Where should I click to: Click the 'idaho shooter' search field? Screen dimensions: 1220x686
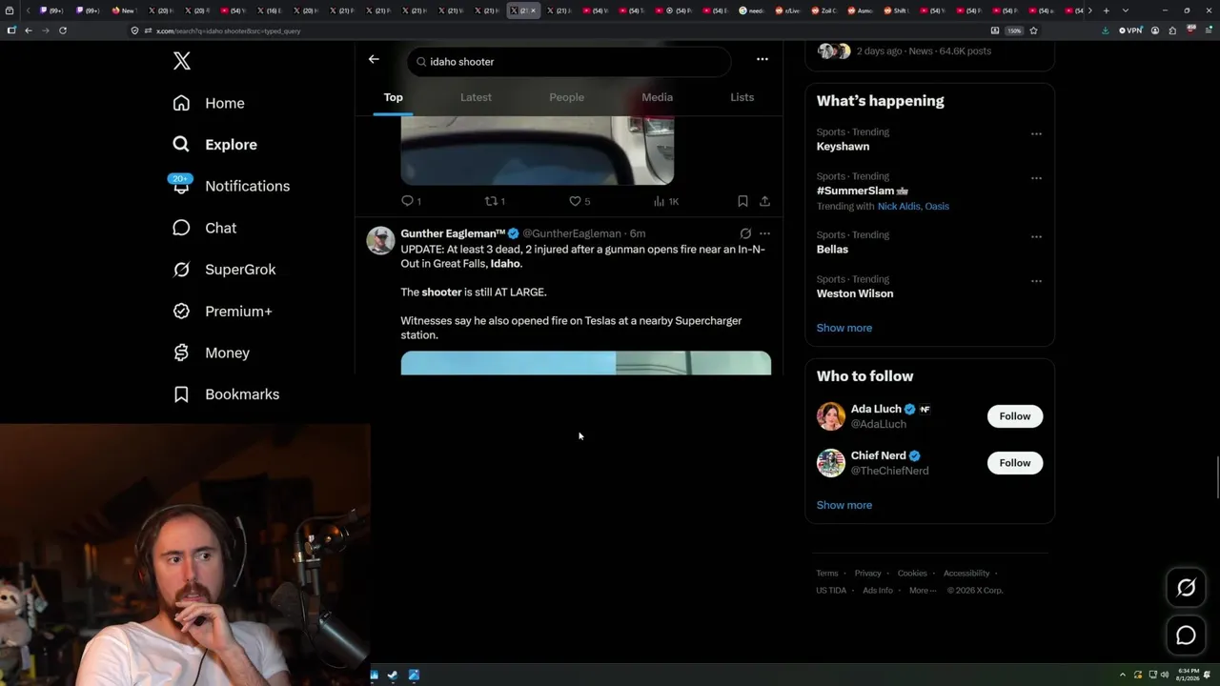[569, 62]
